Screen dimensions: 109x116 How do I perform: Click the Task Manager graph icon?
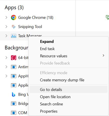(x=14, y=36)
